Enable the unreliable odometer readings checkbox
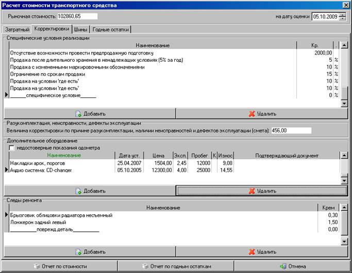Screen dimensions: 352x273 [12, 148]
